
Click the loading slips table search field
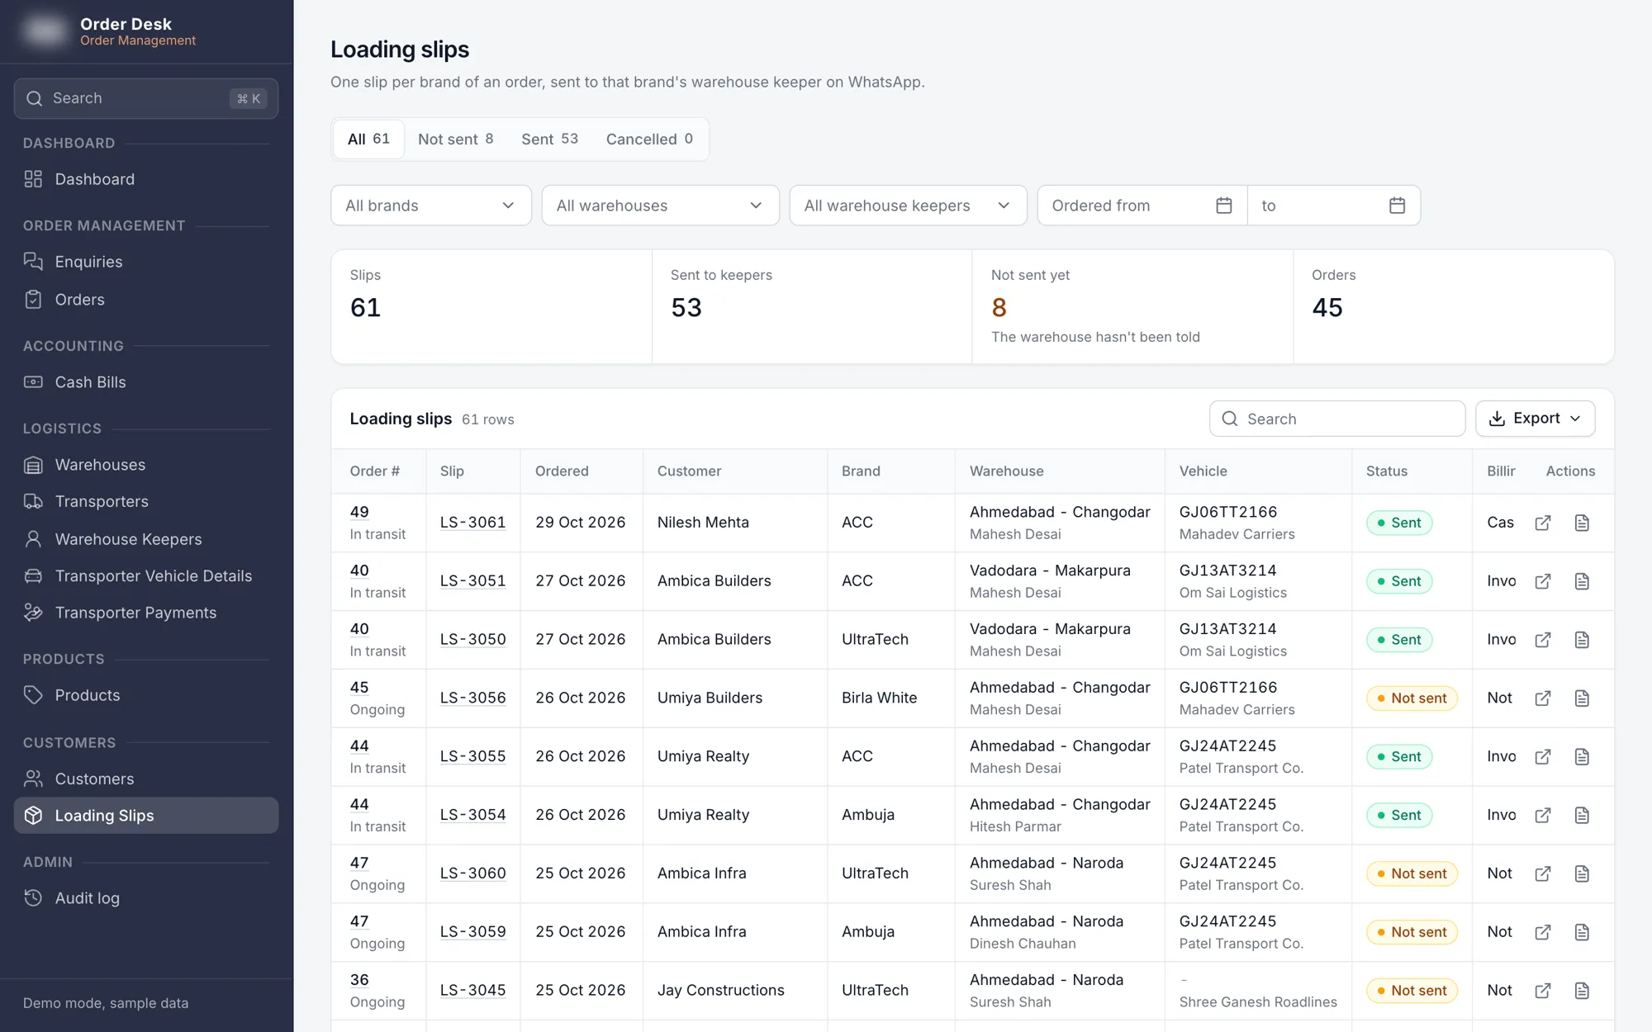[x=1337, y=419]
